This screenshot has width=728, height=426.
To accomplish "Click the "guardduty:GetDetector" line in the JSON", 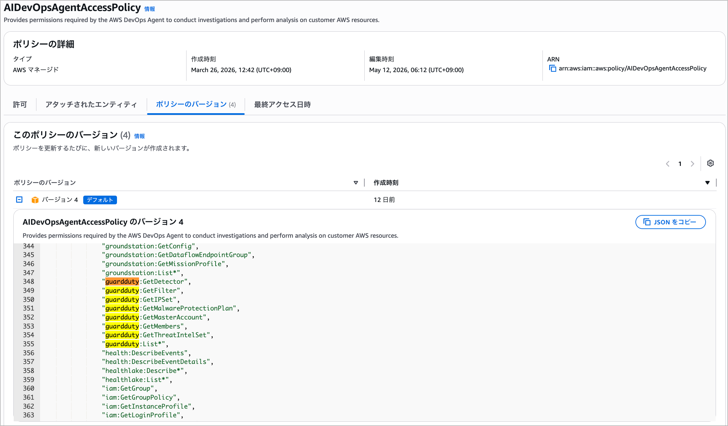I will (146, 281).
